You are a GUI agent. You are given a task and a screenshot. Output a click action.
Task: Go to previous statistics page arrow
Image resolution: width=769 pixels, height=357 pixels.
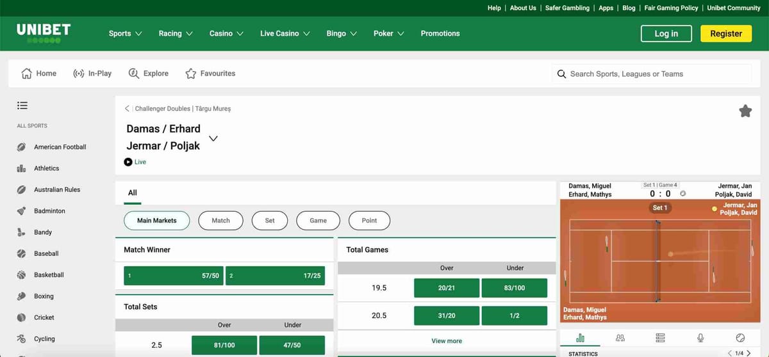[x=730, y=353]
